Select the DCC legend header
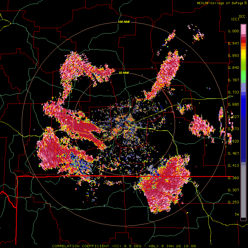Viewport: 248px width, 248px height. click(x=242, y=17)
